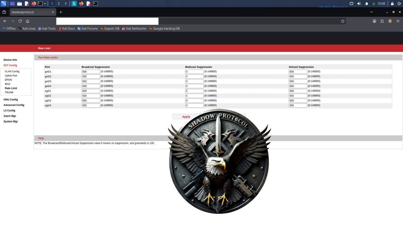This screenshot has height=227, width=403.
Task: Click the cookie extension toolbar icon
Action: tap(390, 21)
